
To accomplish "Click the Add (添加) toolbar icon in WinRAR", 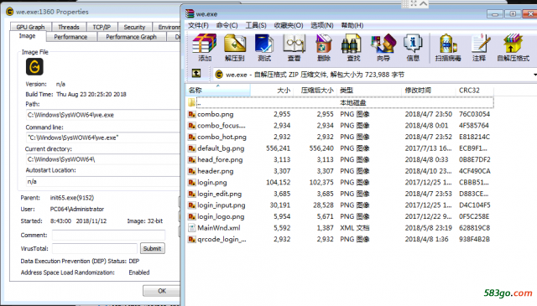I will pos(205,47).
